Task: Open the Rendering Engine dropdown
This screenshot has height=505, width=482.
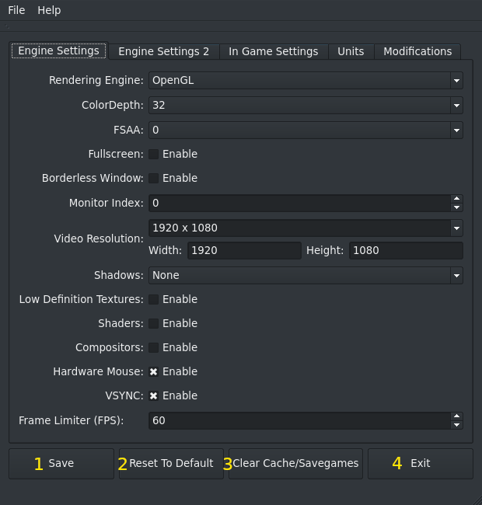Action: 456,80
